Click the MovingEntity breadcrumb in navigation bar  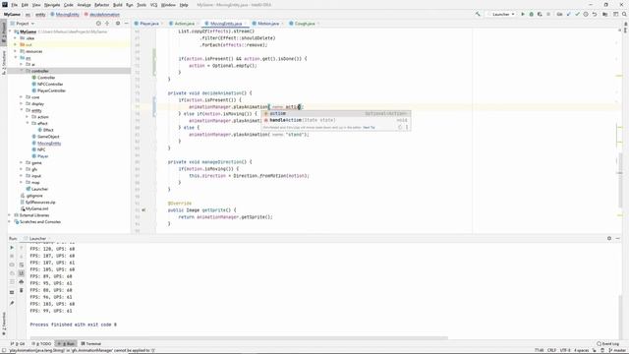[67, 14]
